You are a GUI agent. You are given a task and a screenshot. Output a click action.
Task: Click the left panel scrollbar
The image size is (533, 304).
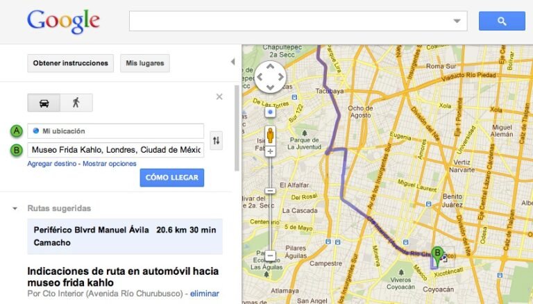tap(237, 128)
